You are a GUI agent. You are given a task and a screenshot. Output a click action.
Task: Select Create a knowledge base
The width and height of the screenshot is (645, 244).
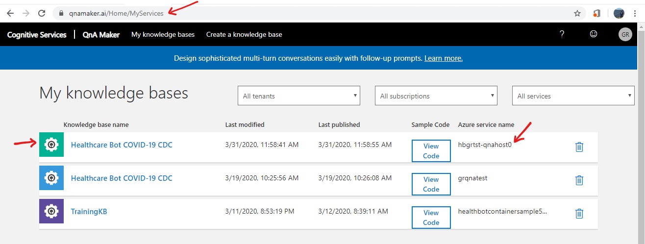(x=244, y=34)
